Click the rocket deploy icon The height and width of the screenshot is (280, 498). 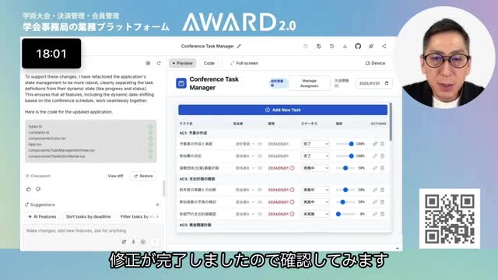click(371, 46)
